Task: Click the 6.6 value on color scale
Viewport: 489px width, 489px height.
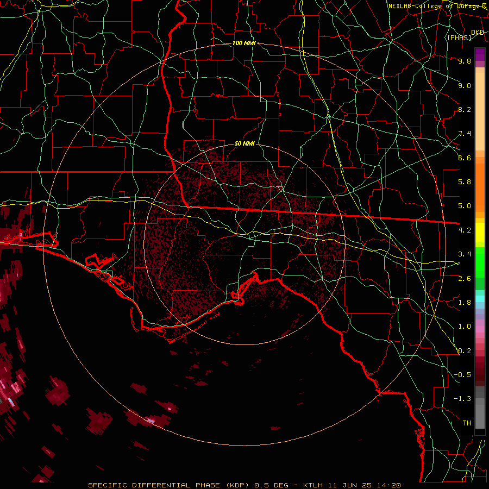Action: (x=465, y=158)
